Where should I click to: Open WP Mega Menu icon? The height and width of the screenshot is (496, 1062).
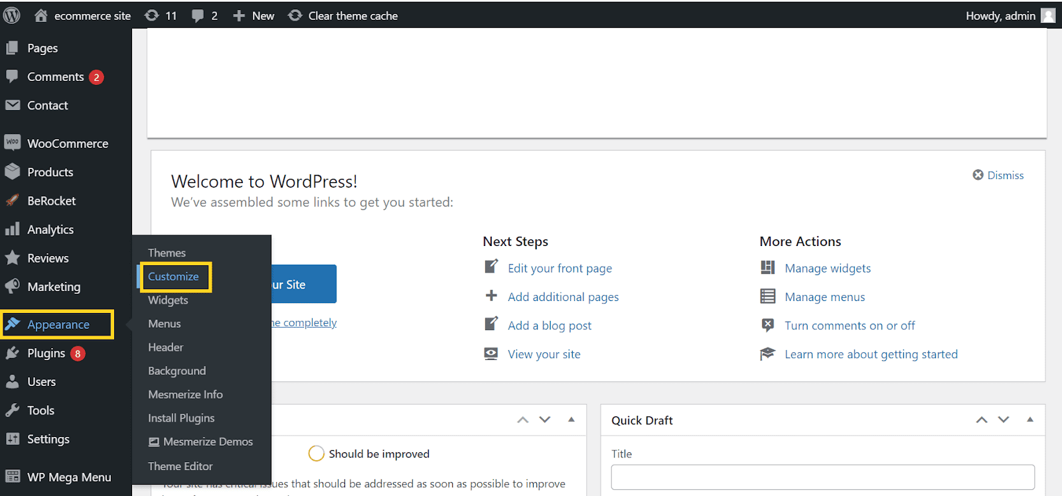[x=12, y=476]
